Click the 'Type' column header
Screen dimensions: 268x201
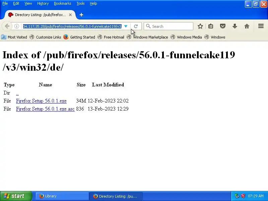(x=9, y=85)
